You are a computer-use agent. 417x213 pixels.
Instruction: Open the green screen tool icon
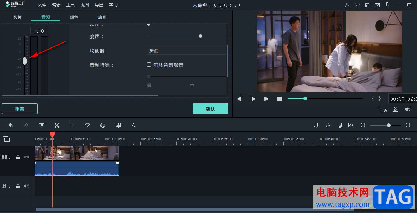coord(118,125)
